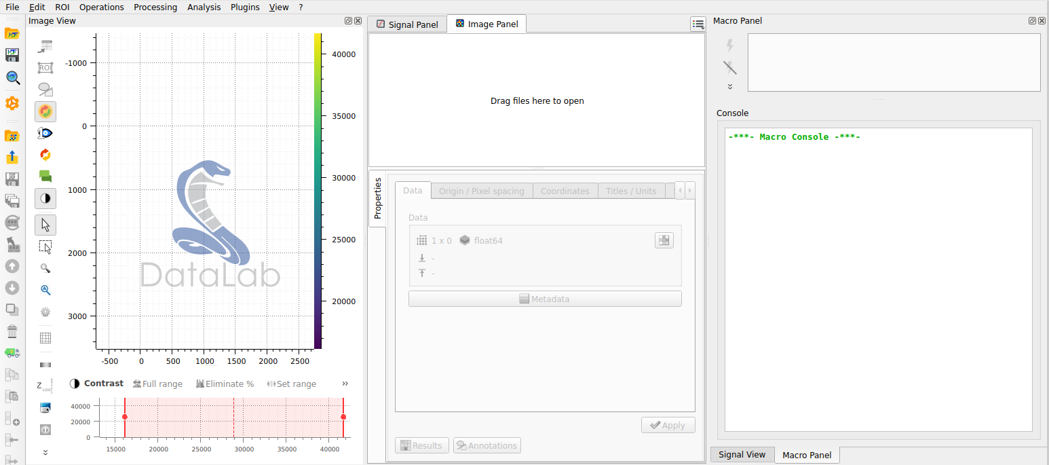Click left red contrast range handle

[x=125, y=417]
